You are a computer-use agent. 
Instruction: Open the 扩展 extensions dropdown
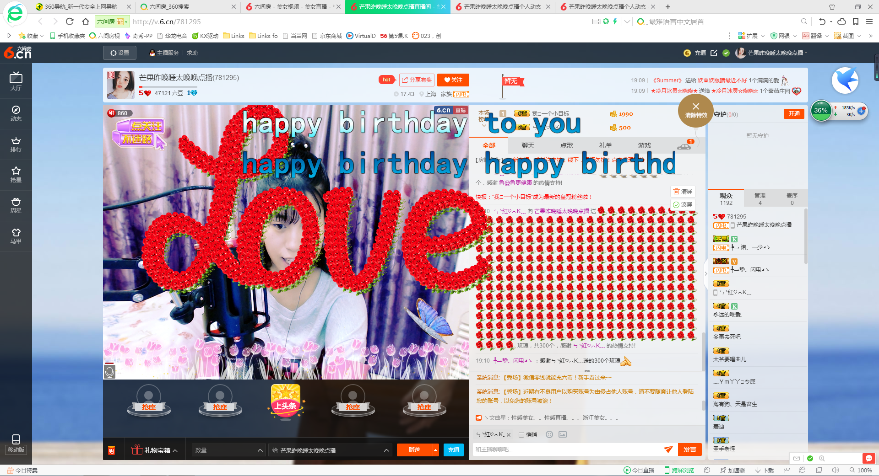click(x=751, y=36)
